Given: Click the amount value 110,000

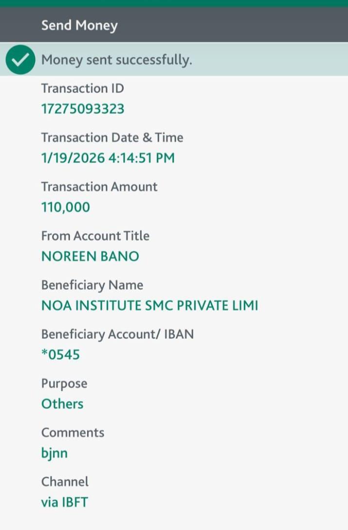Looking at the screenshot, I should [66, 207].
